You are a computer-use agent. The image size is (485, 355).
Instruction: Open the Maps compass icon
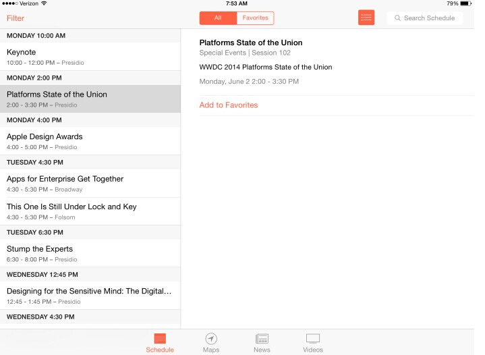point(211,339)
